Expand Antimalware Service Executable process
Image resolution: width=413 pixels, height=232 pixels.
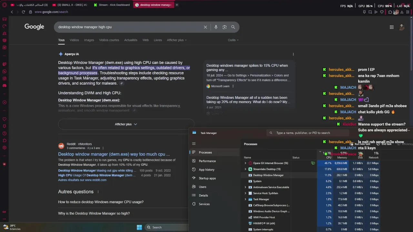(245, 187)
